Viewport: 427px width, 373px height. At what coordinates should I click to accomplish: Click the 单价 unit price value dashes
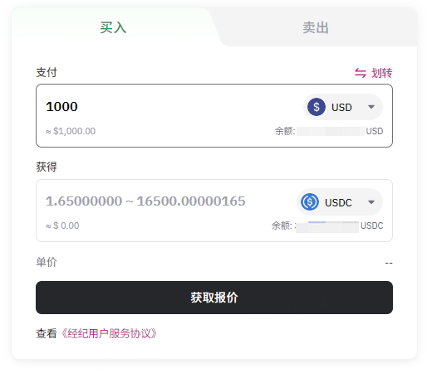tap(389, 263)
